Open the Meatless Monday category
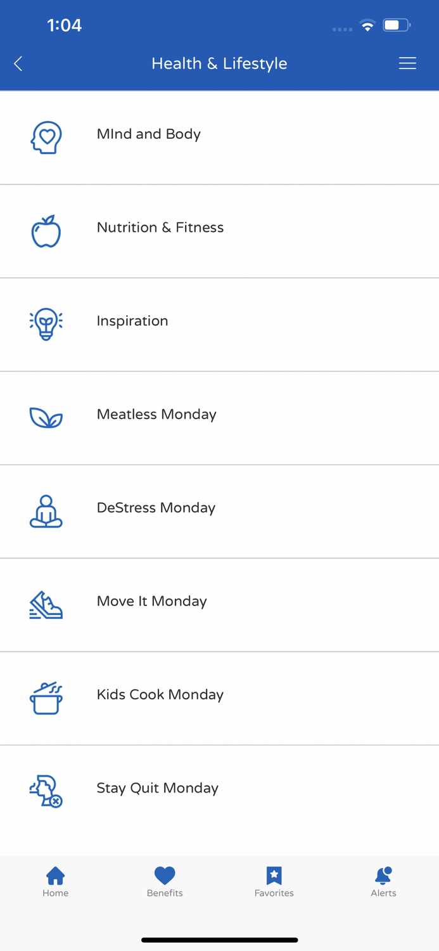 (156, 414)
